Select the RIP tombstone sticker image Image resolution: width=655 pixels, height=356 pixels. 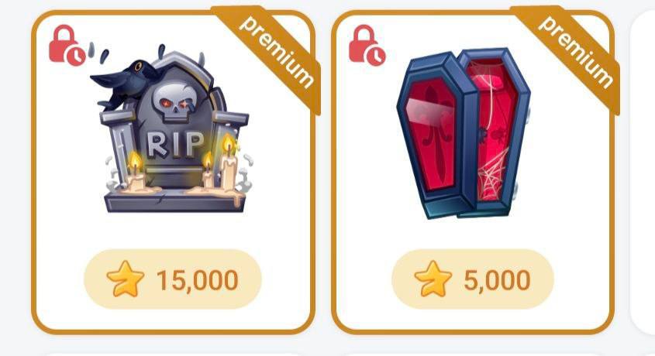pyautogui.click(x=172, y=129)
